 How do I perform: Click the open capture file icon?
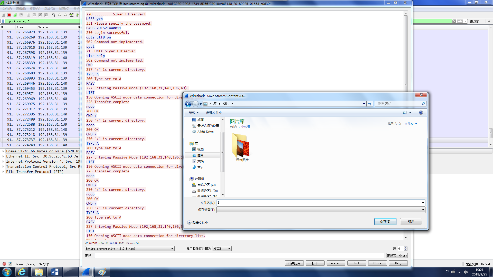pyautogui.click(x=28, y=15)
